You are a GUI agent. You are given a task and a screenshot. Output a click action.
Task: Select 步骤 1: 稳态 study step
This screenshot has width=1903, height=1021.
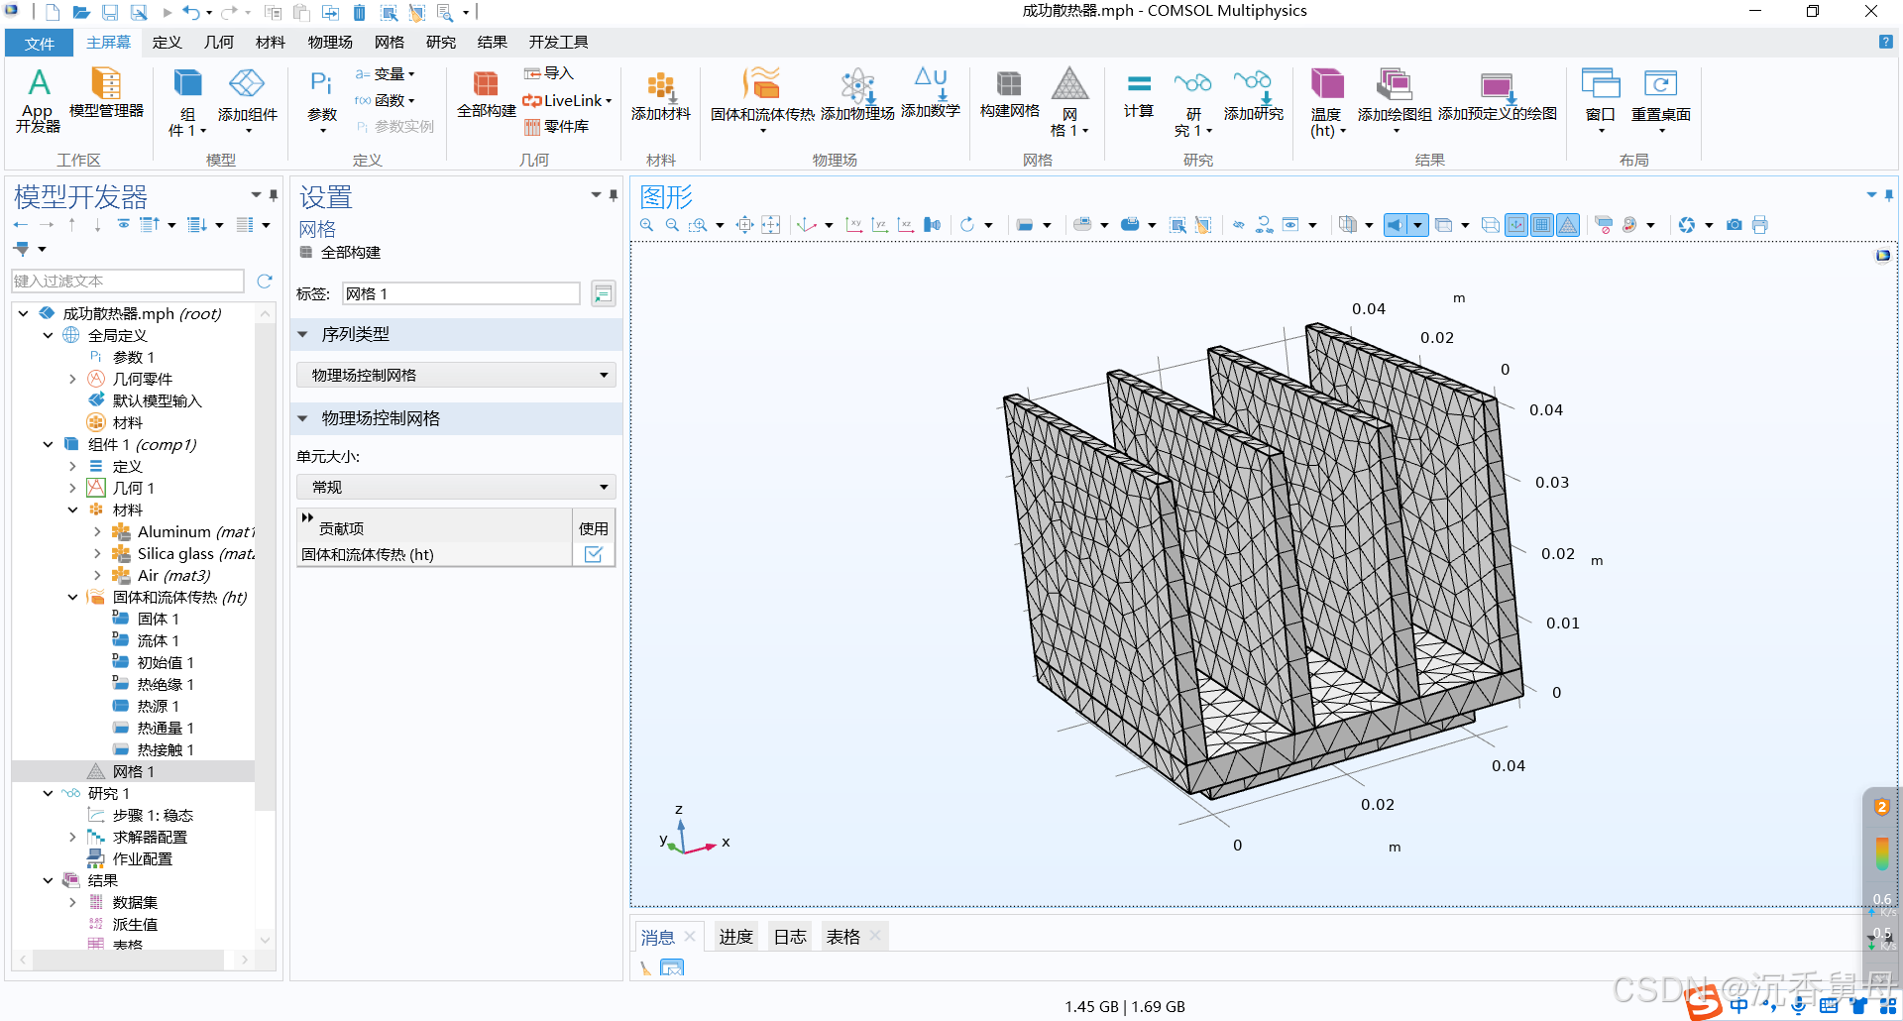[x=153, y=815]
